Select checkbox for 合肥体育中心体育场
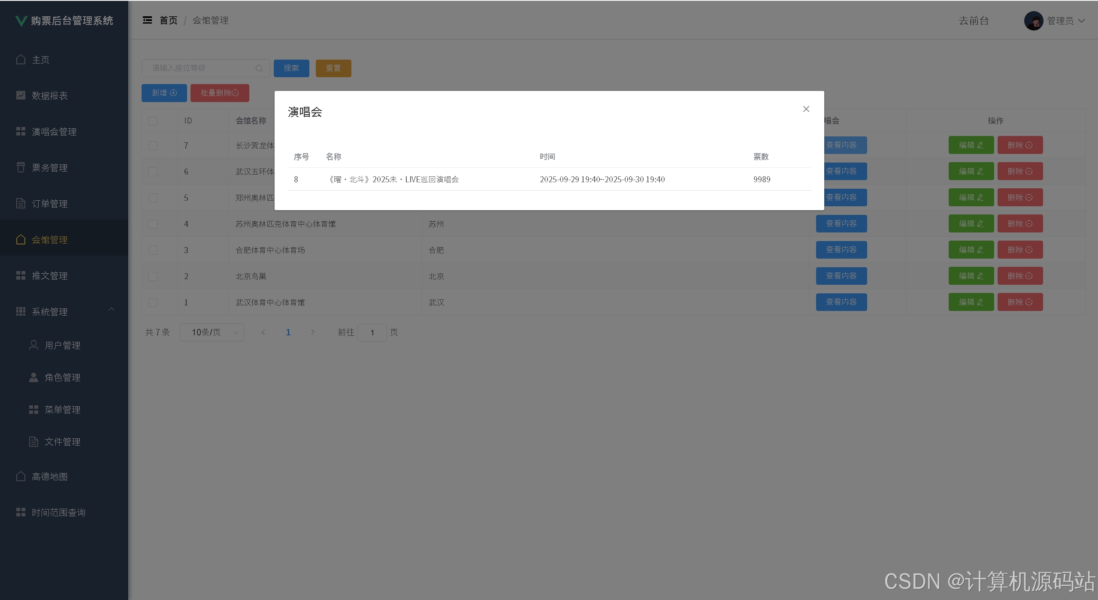This screenshot has width=1098, height=600. pos(153,250)
